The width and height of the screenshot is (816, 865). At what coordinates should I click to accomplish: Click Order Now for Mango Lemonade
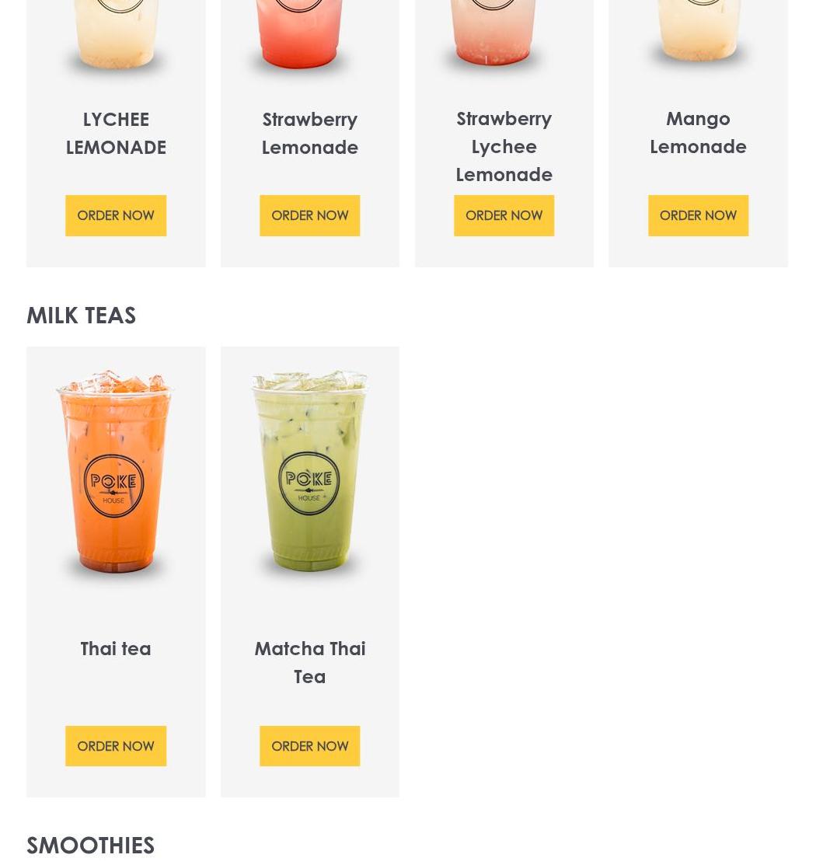[x=698, y=215]
